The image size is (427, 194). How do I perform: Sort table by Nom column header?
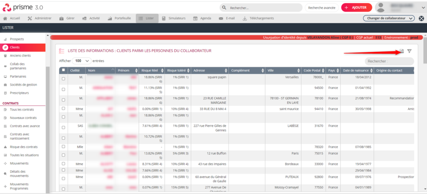tap(100, 70)
